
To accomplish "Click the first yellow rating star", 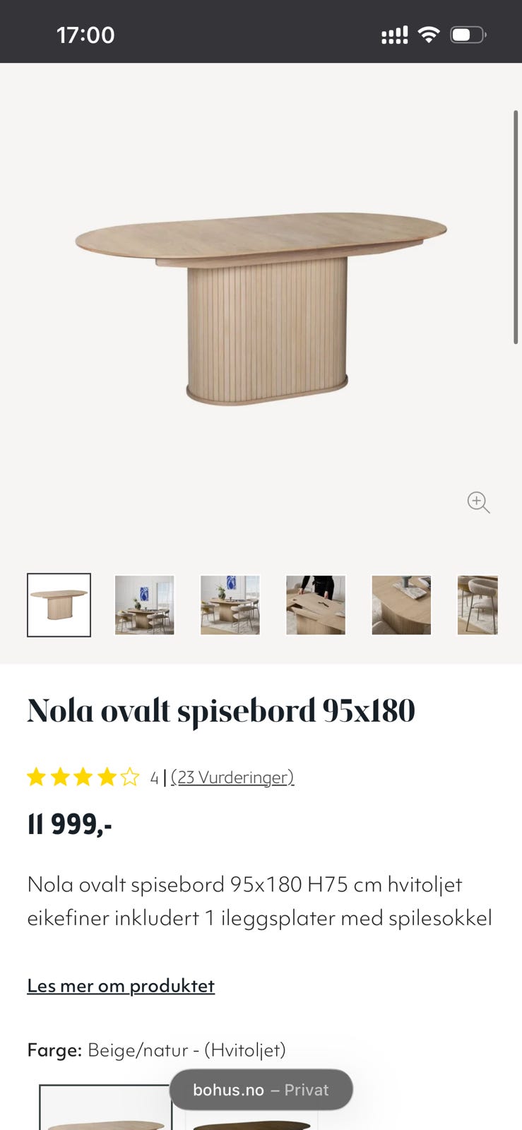I will click(x=36, y=778).
